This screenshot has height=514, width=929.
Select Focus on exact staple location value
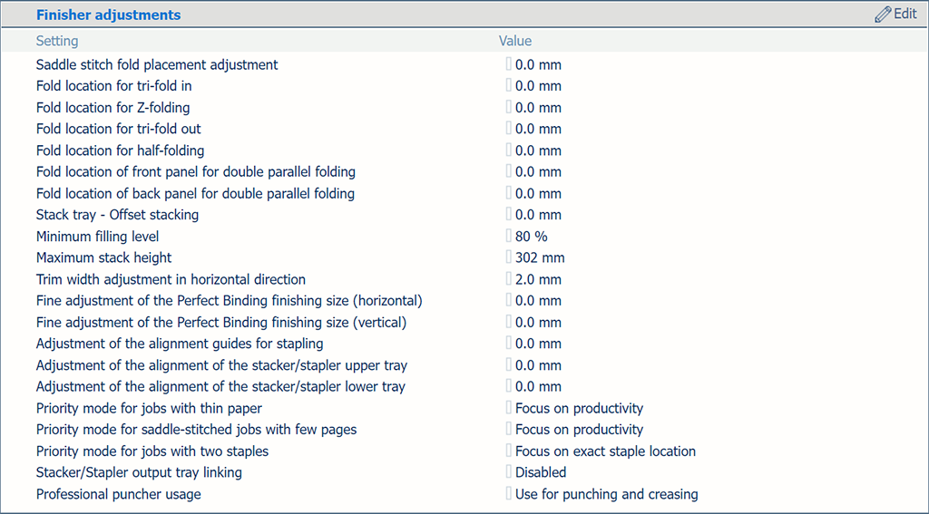click(605, 451)
